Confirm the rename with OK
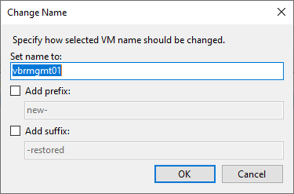Image resolution: width=294 pixels, height=194 pixels. (x=185, y=174)
